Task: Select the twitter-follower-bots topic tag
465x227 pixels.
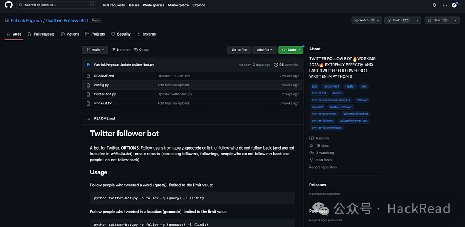Action: [x=327, y=128]
